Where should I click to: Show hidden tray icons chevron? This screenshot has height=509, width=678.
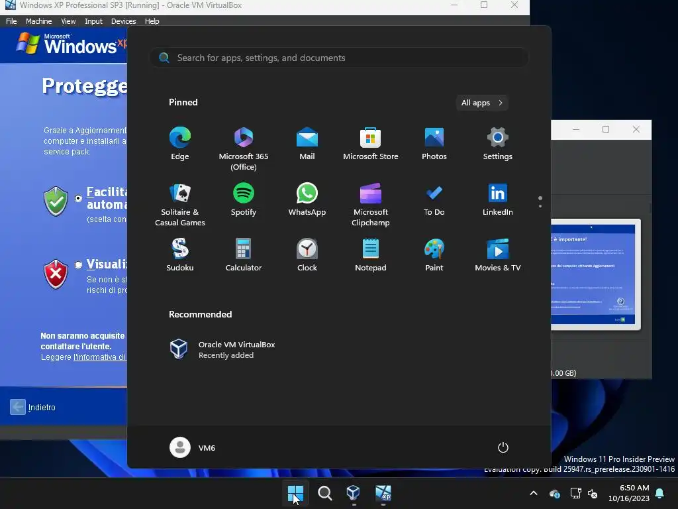coord(534,493)
